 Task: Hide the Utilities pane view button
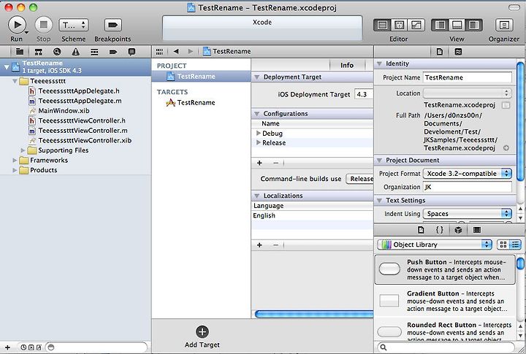[473, 25]
